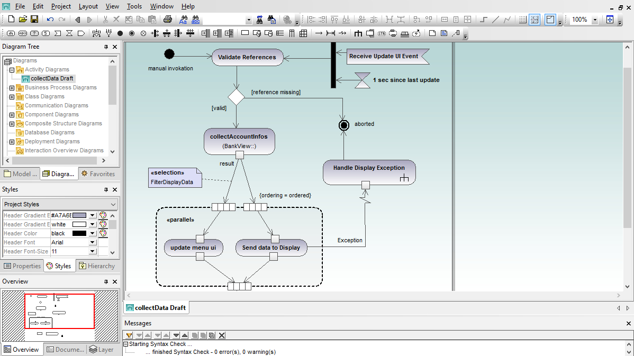Screen dimensions: 634x356
Task: Click the #A7A6E header gradient color swatch
Action: 79,215
